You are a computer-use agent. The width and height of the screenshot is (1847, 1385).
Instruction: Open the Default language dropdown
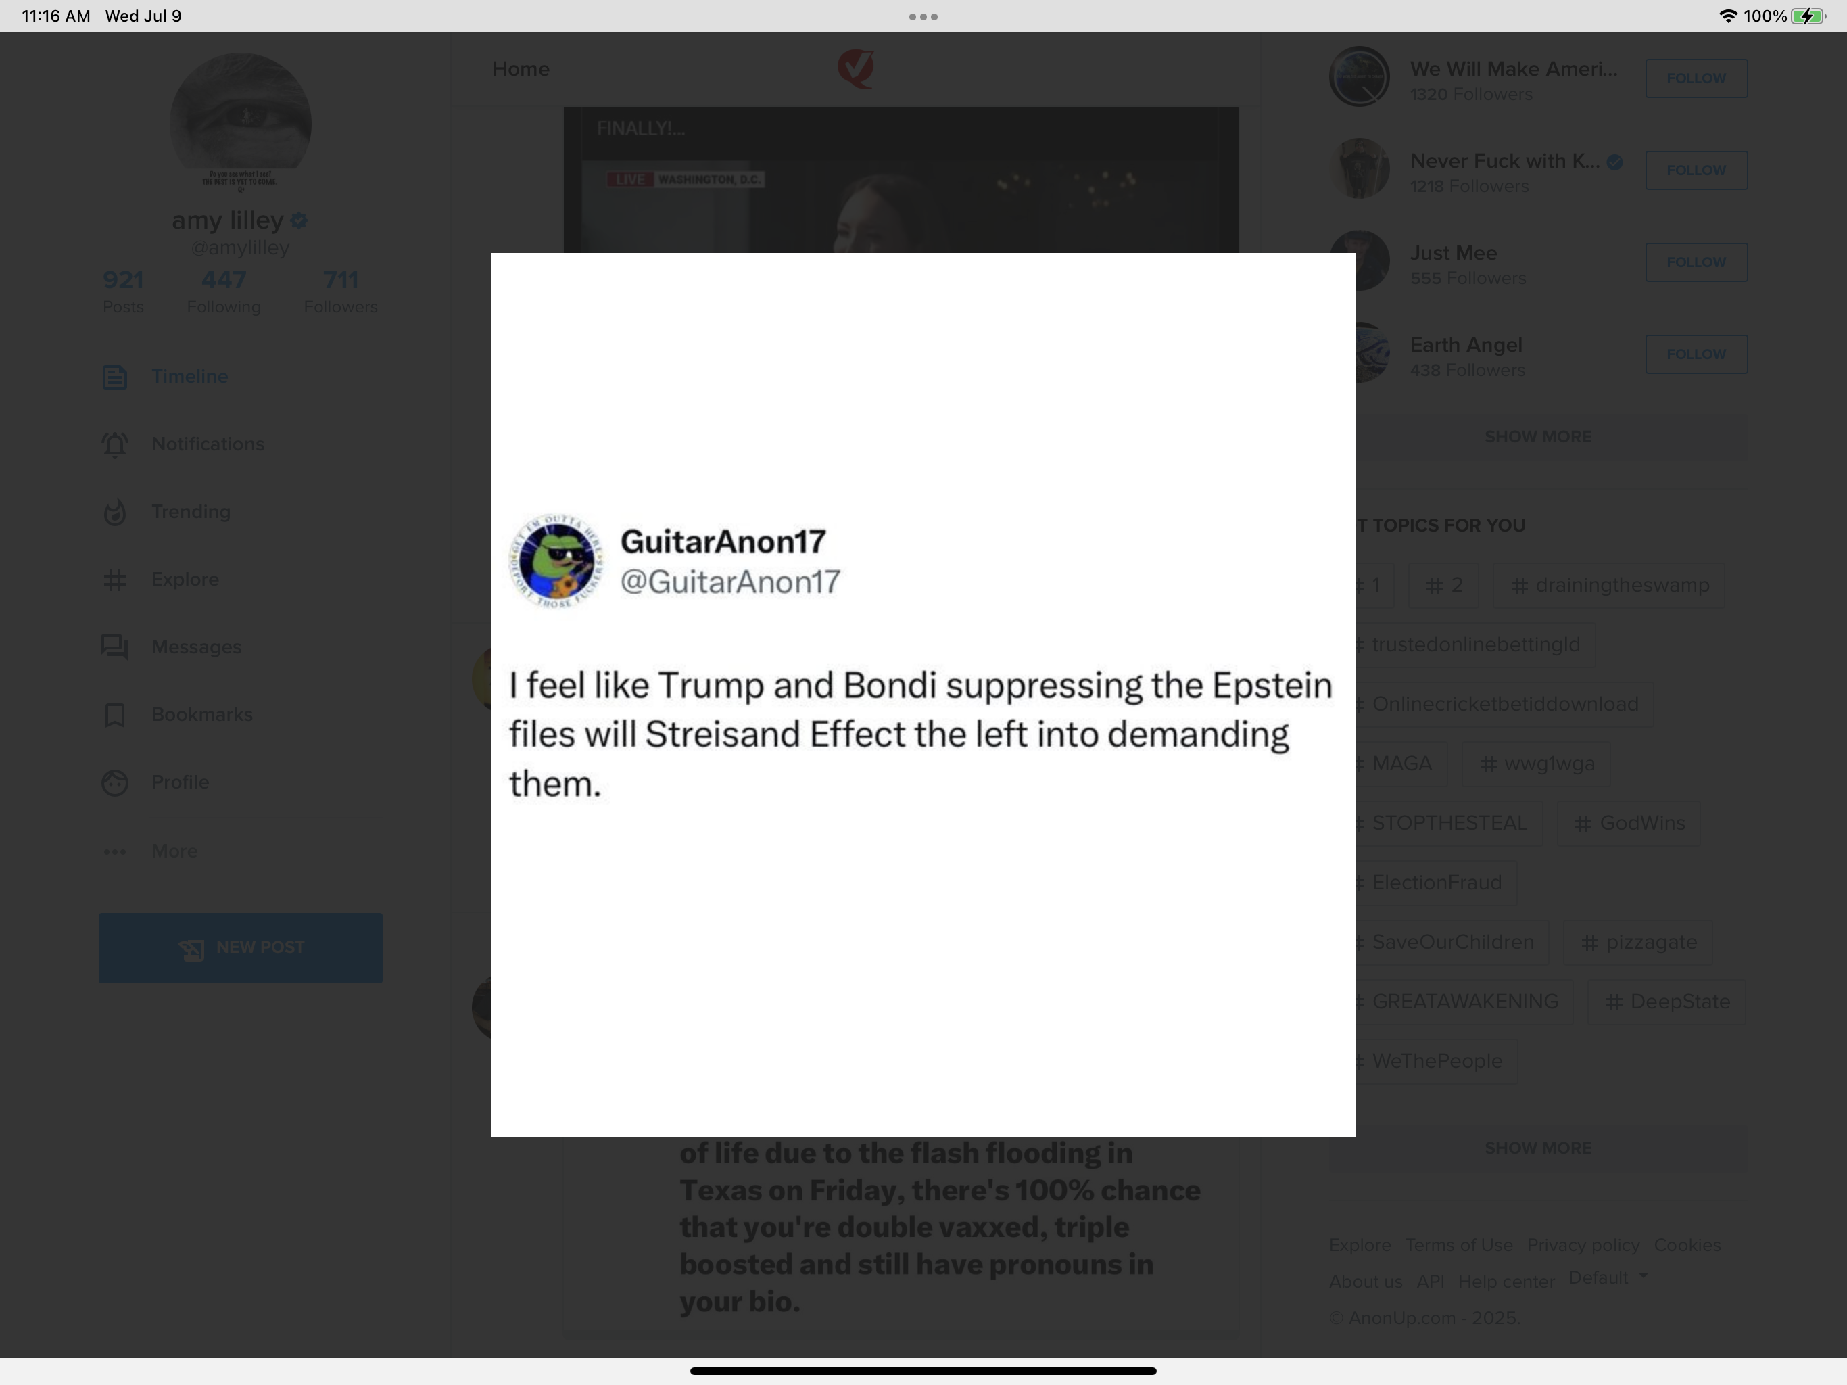[x=1608, y=1277]
